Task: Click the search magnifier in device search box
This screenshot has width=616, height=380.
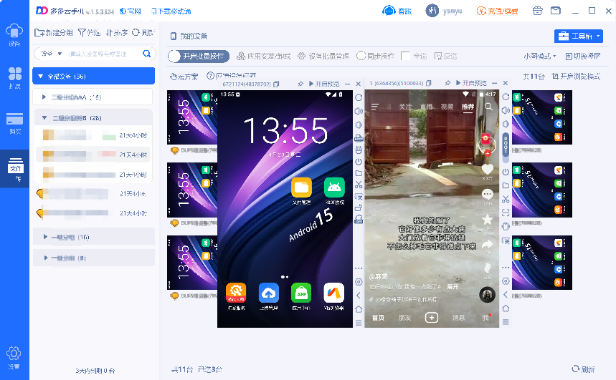Action: pyautogui.click(x=146, y=54)
